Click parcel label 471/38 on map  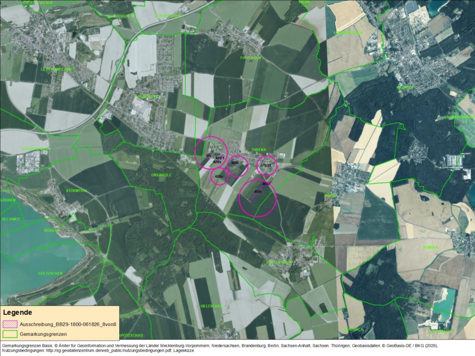[265, 166]
